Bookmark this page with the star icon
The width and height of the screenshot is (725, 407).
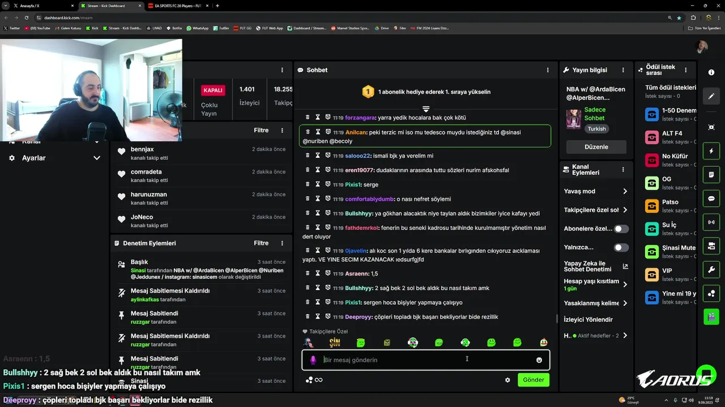(x=679, y=18)
